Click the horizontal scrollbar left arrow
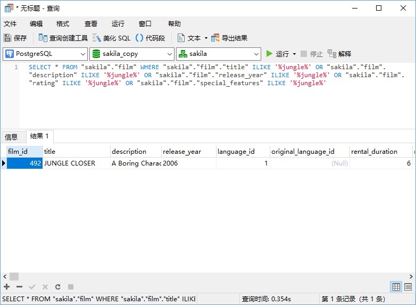 click(x=5, y=277)
